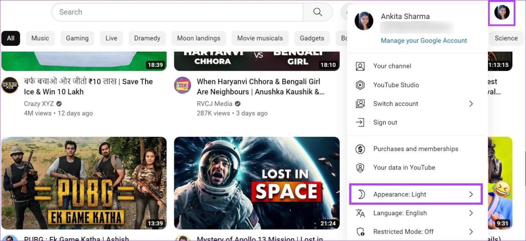This screenshot has height=241, width=526.
Task: Click the Your data in YouTube shield icon
Action: pos(360,168)
